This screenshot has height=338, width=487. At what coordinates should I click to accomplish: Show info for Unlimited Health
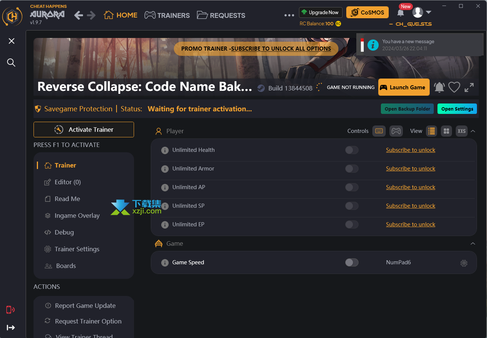coord(165,150)
